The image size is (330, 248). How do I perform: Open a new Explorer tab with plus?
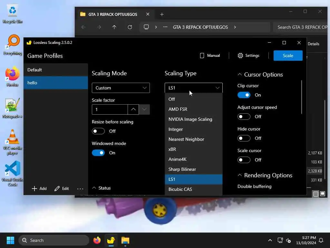coord(162,14)
